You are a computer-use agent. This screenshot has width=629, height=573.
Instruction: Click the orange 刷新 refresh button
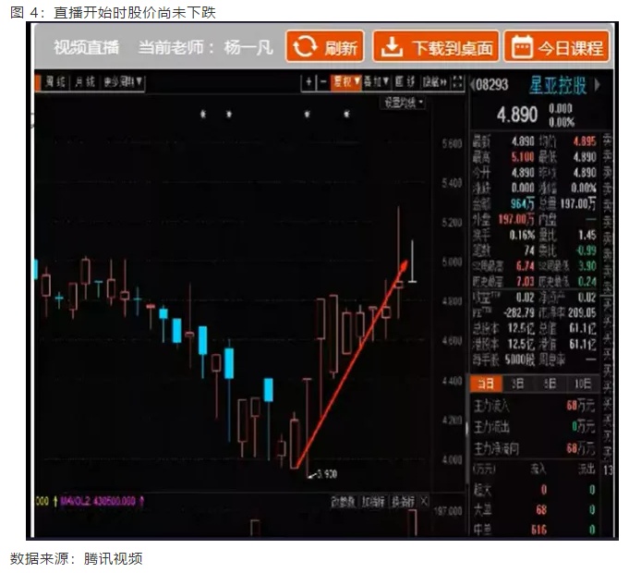[x=325, y=47]
